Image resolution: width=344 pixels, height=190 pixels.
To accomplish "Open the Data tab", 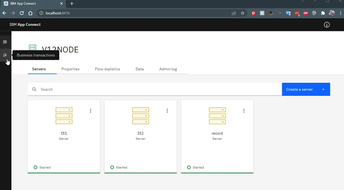I will [140, 69].
